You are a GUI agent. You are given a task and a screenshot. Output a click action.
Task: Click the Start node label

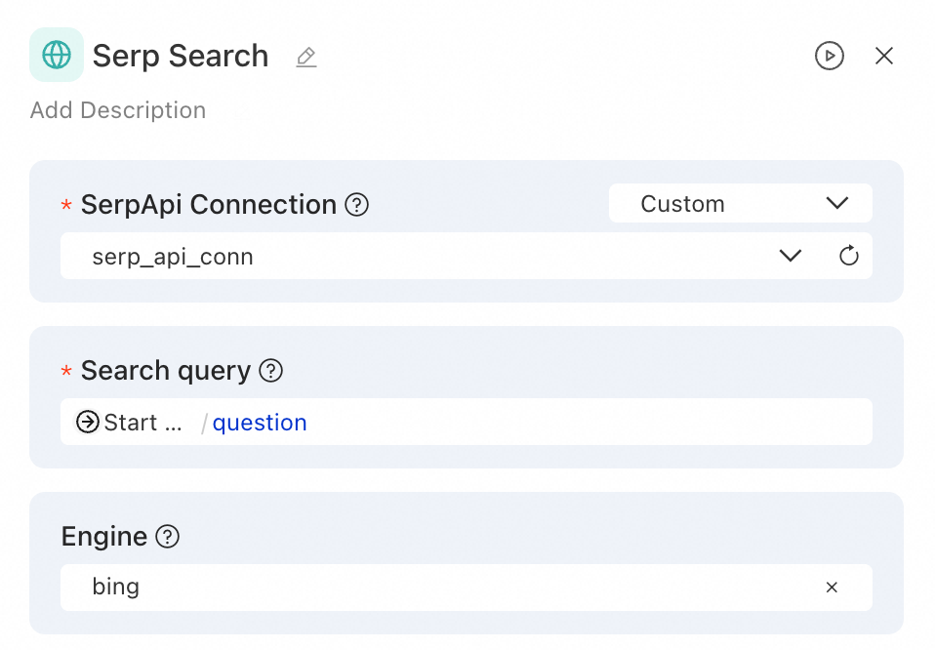click(142, 423)
